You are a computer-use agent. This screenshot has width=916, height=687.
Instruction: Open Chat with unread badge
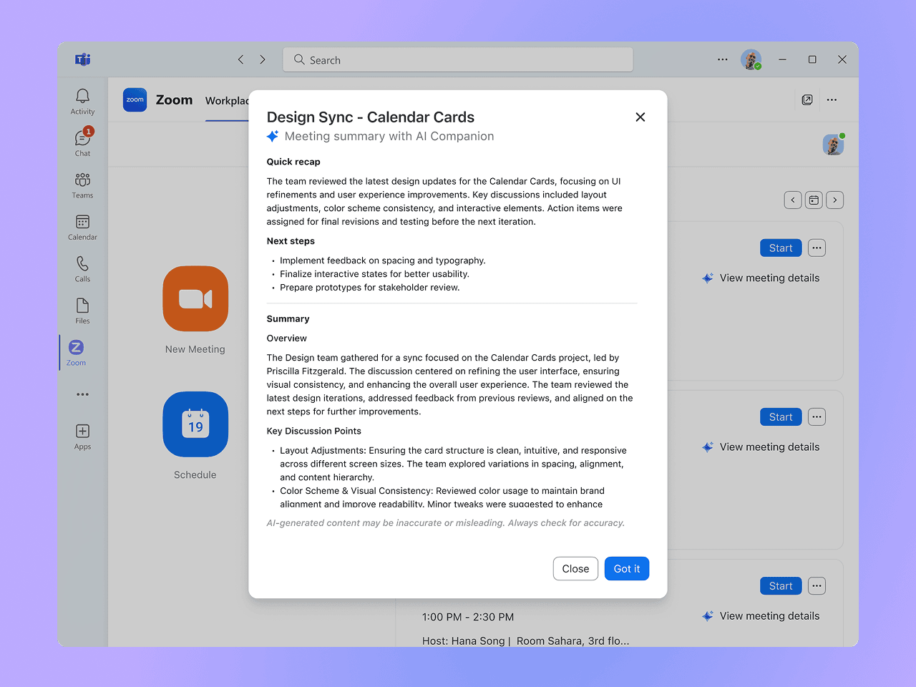point(82,142)
